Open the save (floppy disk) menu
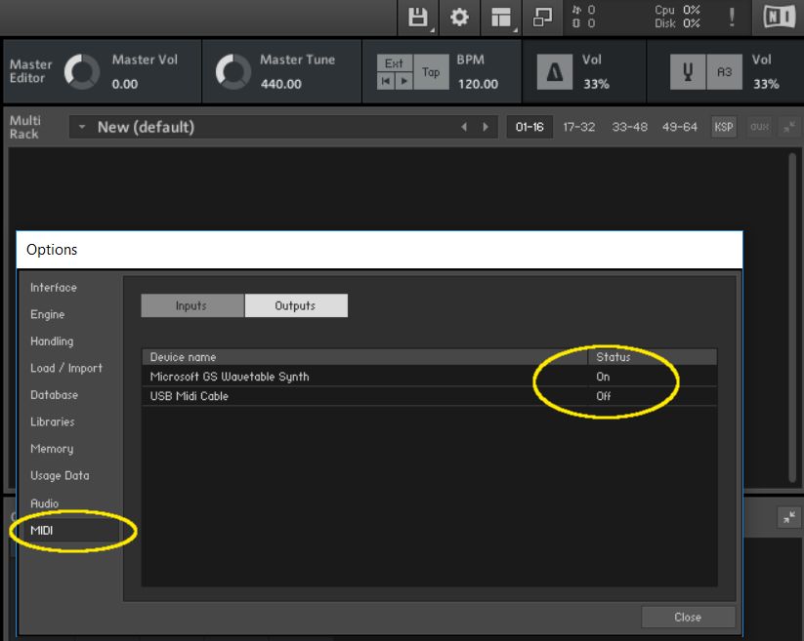This screenshot has width=804, height=641. click(418, 18)
